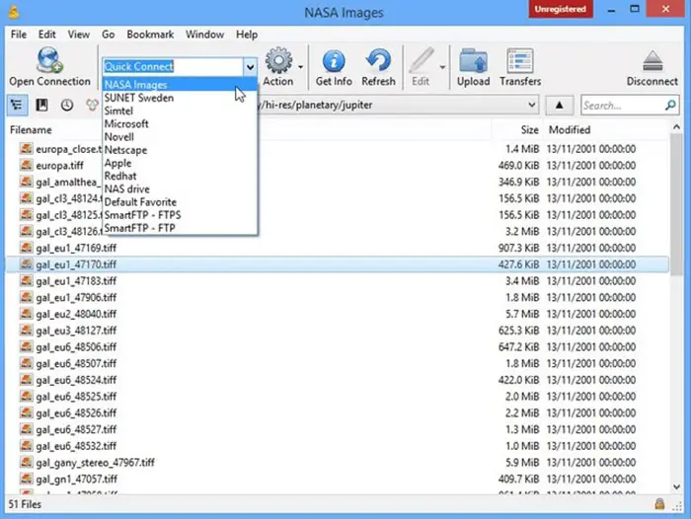Pick Novell in the connection list
Viewport: 691px width, 519px height.
click(180, 136)
